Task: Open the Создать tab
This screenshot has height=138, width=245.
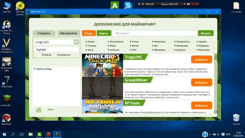Action: [x=44, y=33]
